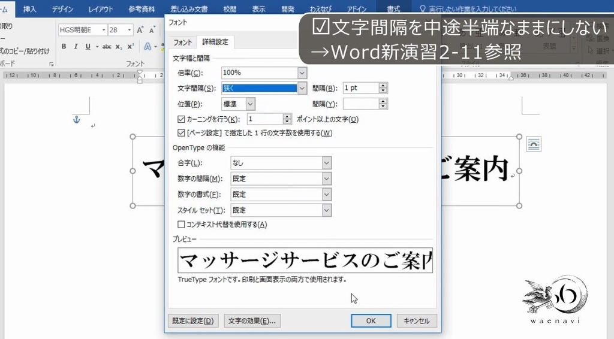Screen dimensions: 614x339
Task: Decrease kerning point value with down arrow
Action: tap(287, 122)
